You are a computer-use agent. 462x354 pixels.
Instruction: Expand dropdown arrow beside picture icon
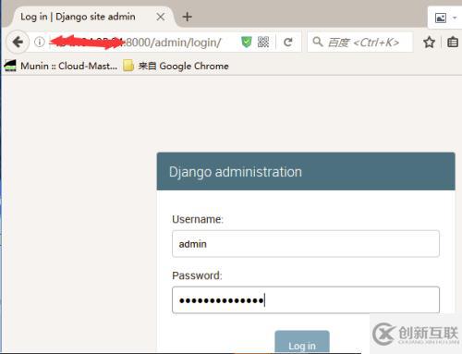[455, 18]
